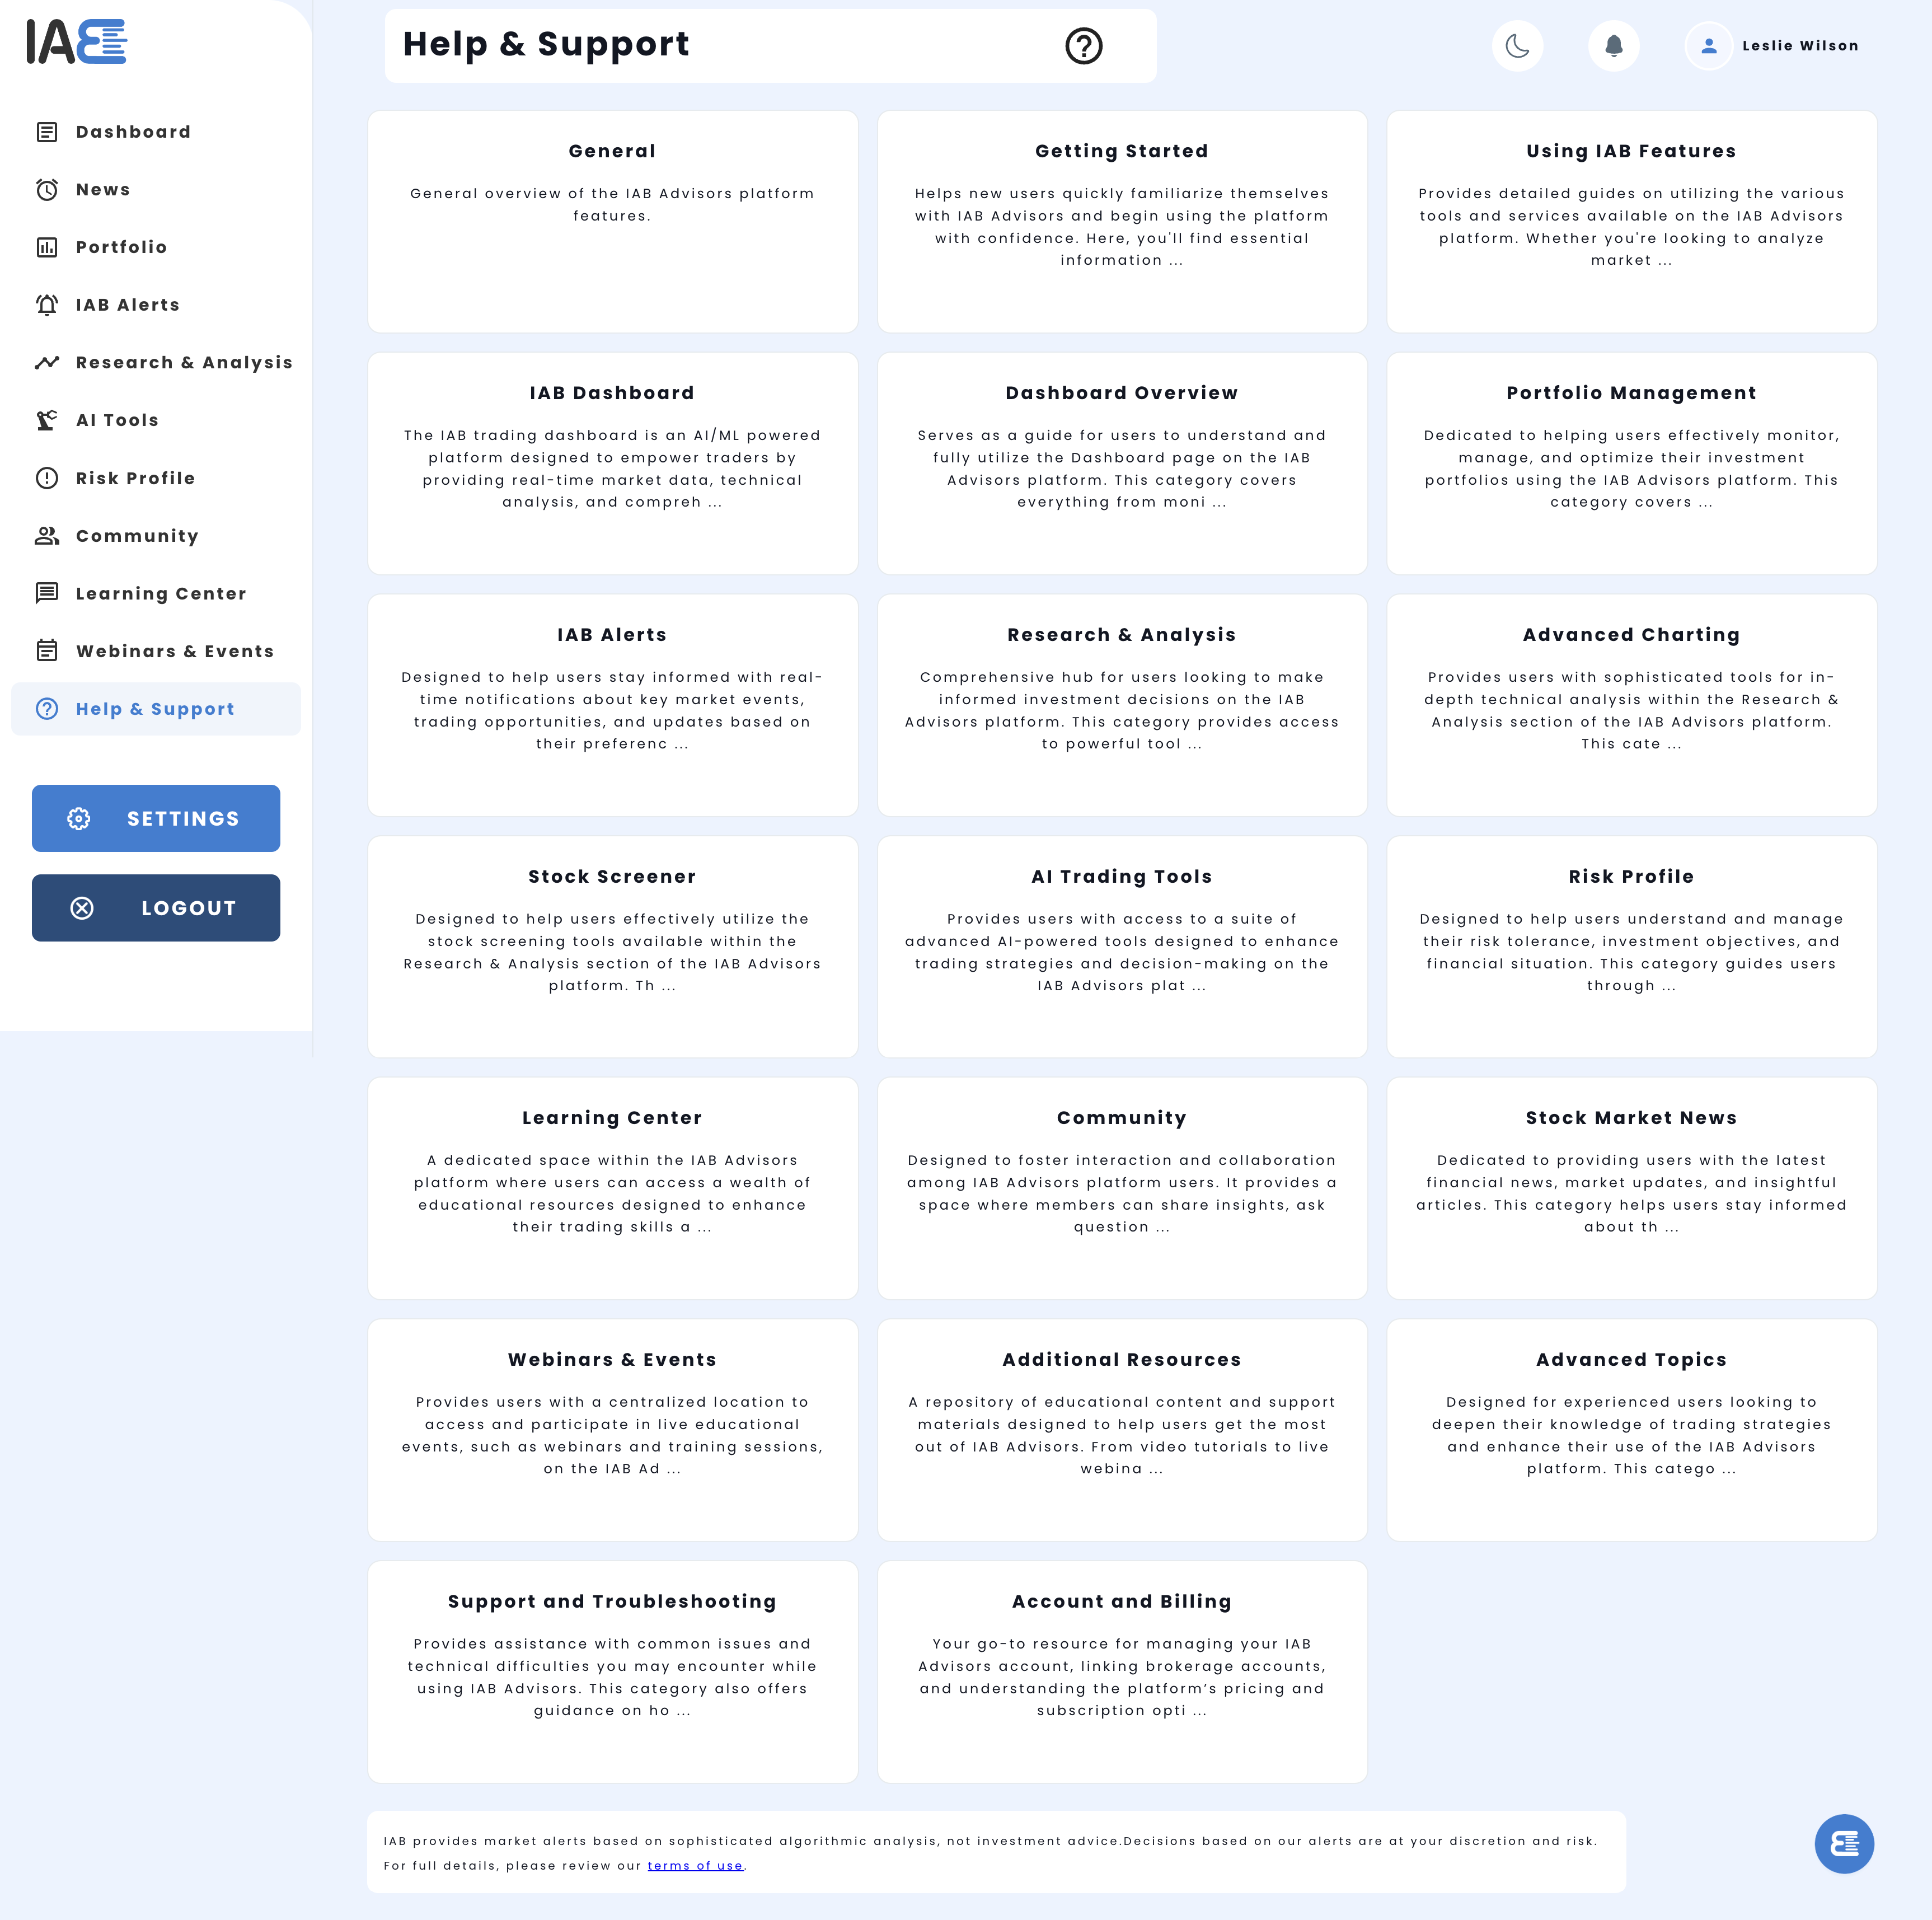
Task: Open Support and Troubleshooting category card
Action: (x=612, y=1671)
